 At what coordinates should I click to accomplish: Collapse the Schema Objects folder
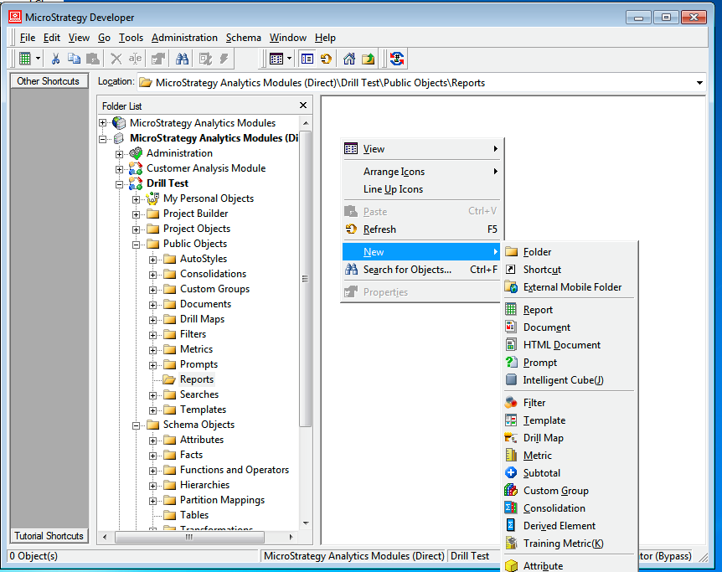pyautogui.click(x=137, y=425)
